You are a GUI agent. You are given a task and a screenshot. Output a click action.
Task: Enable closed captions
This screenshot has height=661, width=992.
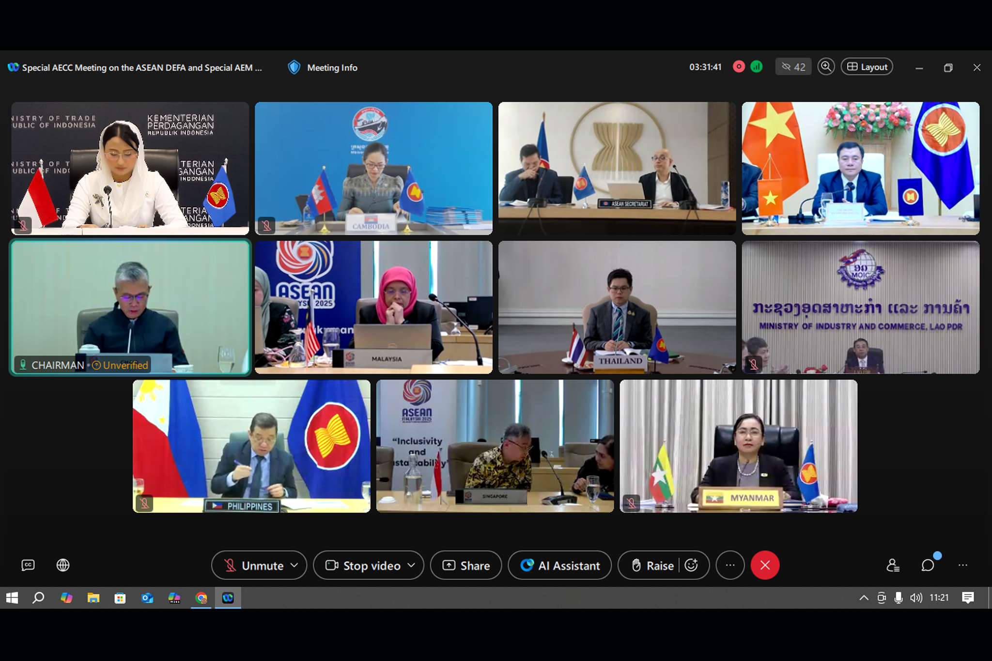tap(28, 565)
